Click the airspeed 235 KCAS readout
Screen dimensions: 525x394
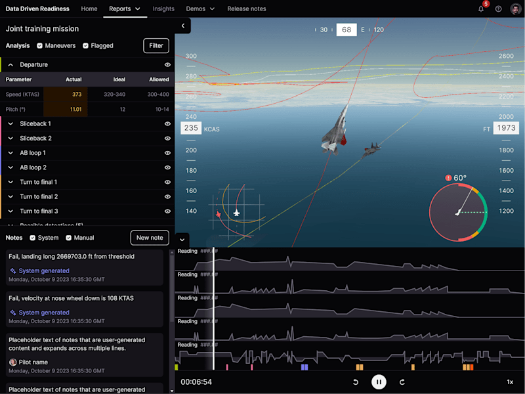(191, 128)
